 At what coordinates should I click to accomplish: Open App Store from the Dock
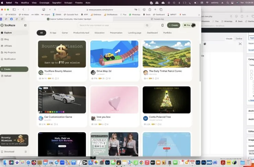[90, 162]
